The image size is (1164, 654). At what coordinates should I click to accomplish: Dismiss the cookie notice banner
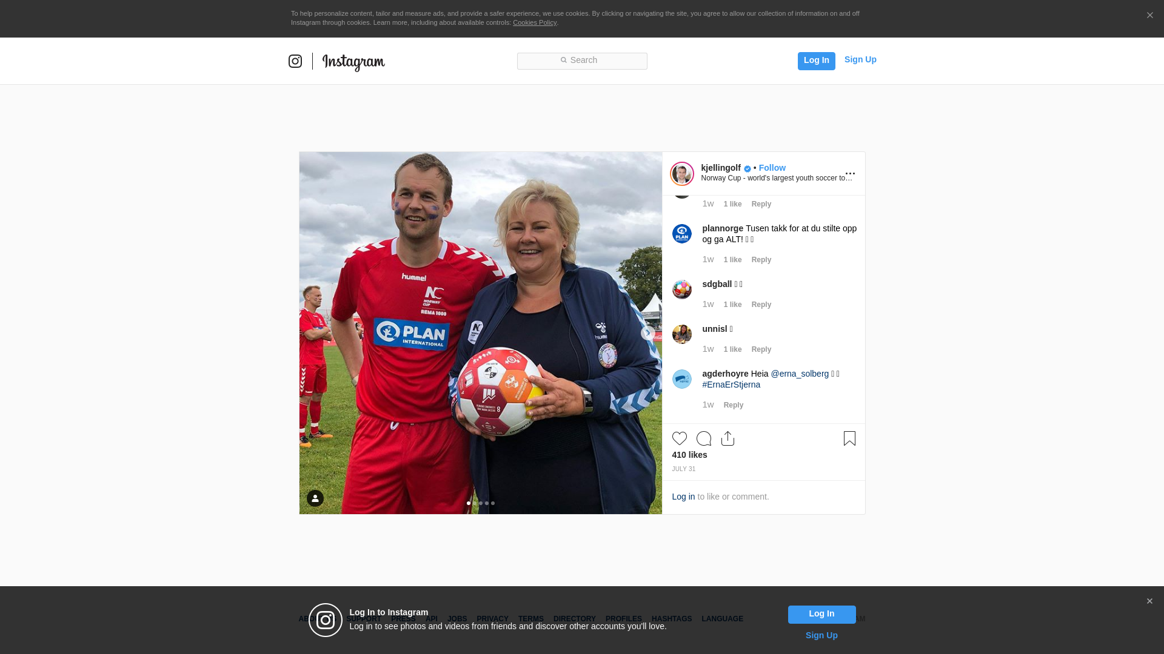pos(1149,16)
